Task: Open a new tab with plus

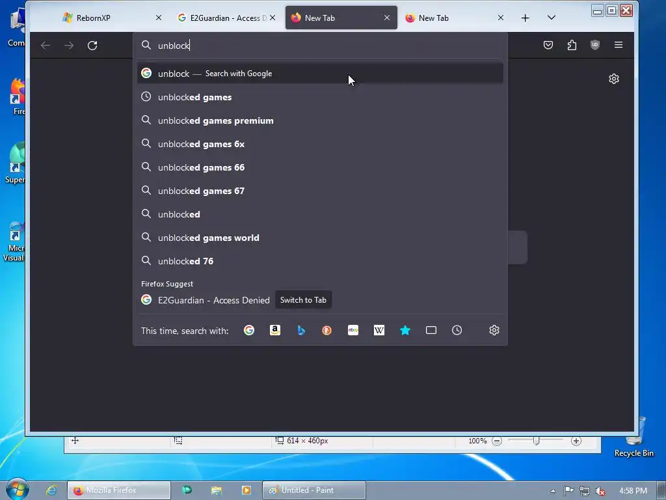Action: (526, 18)
